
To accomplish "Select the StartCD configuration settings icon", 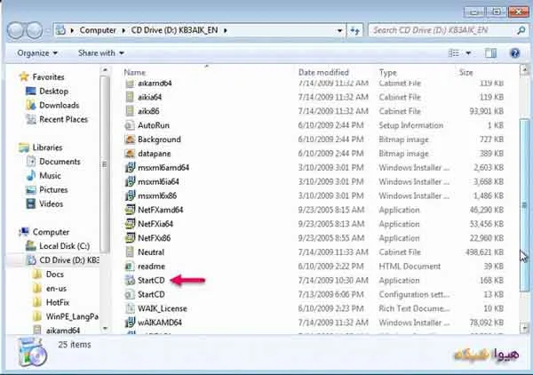I will click(130, 294).
